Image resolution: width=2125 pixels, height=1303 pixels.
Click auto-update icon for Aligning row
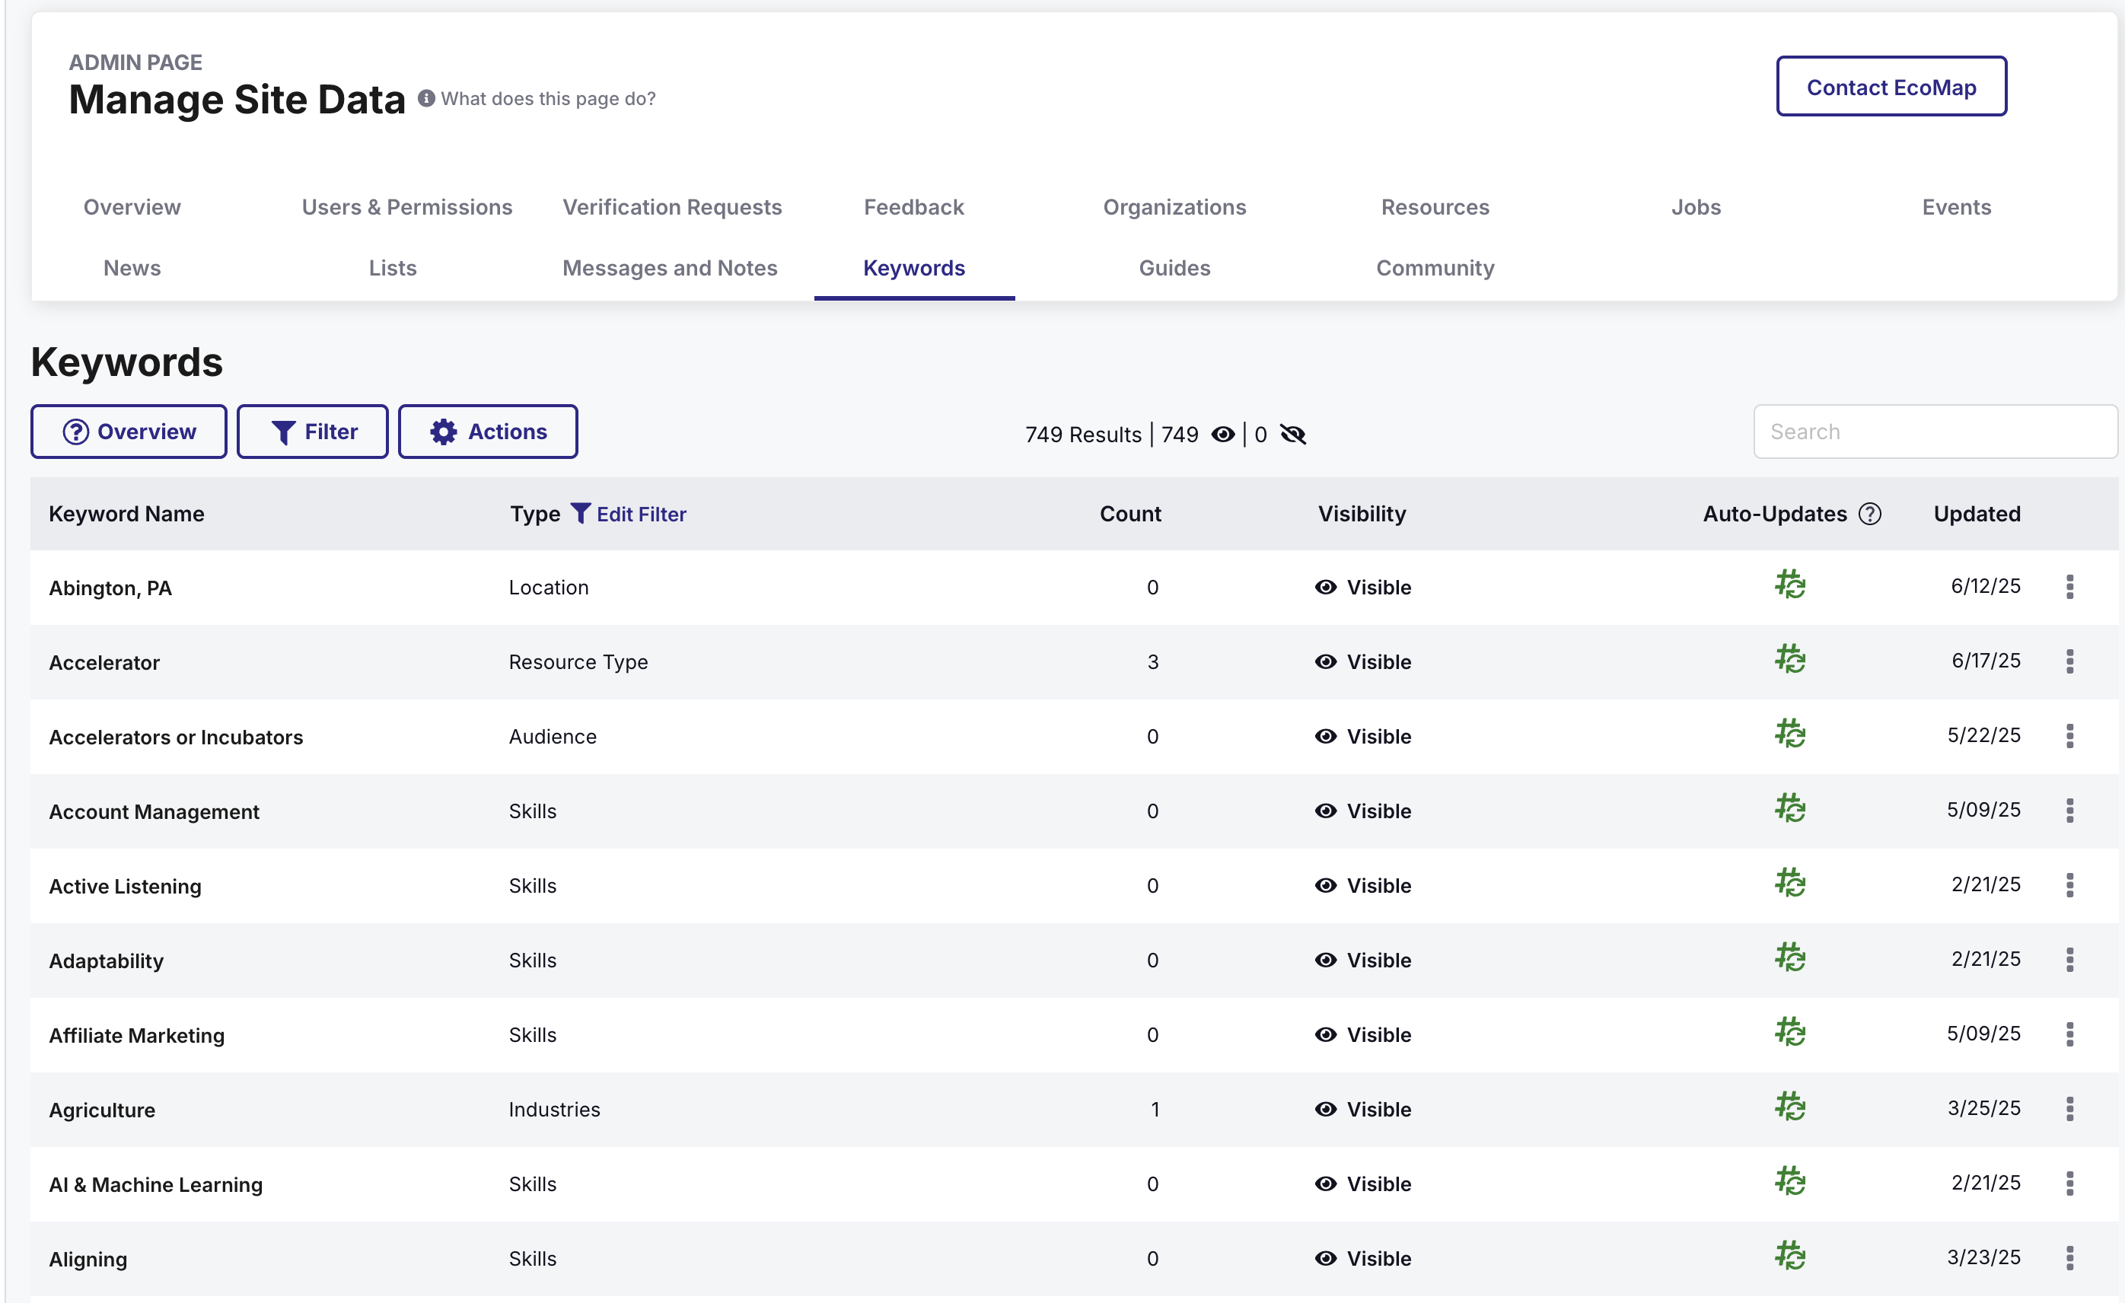point(1790,1256)
